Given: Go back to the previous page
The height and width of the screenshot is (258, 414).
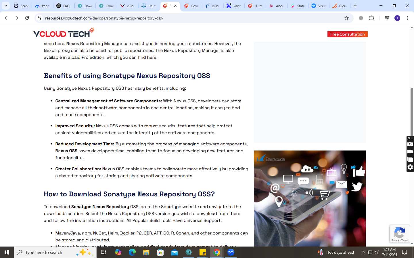Looking at the screenshot, I should click(6, 18).
